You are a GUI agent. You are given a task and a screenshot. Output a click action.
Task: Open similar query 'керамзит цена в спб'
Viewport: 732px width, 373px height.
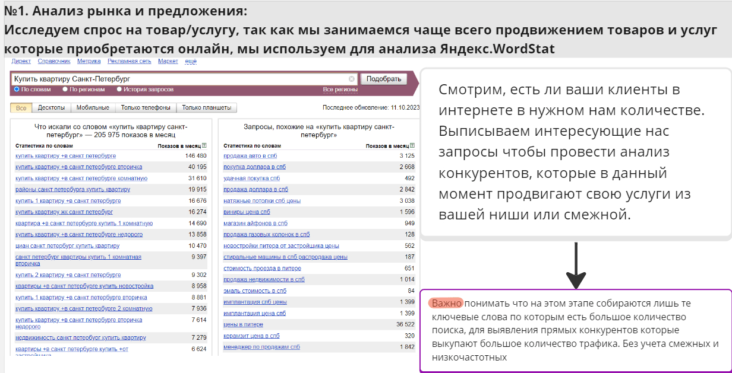[251, 336]
